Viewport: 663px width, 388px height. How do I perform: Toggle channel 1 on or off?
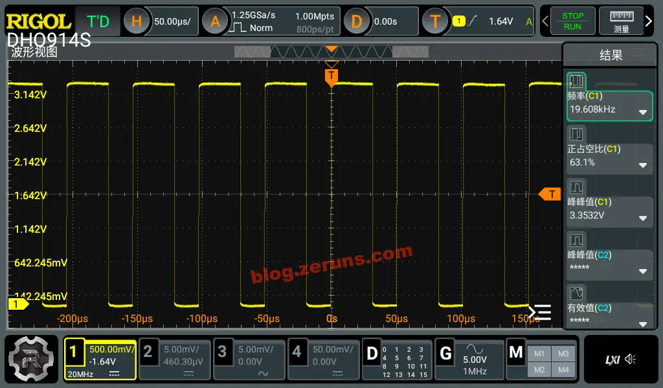point(74,351)
